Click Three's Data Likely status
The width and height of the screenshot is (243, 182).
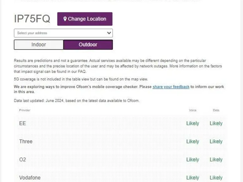216,141
